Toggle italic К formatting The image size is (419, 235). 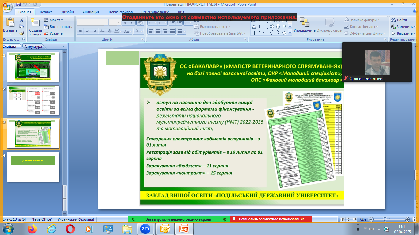click(87, 31)
